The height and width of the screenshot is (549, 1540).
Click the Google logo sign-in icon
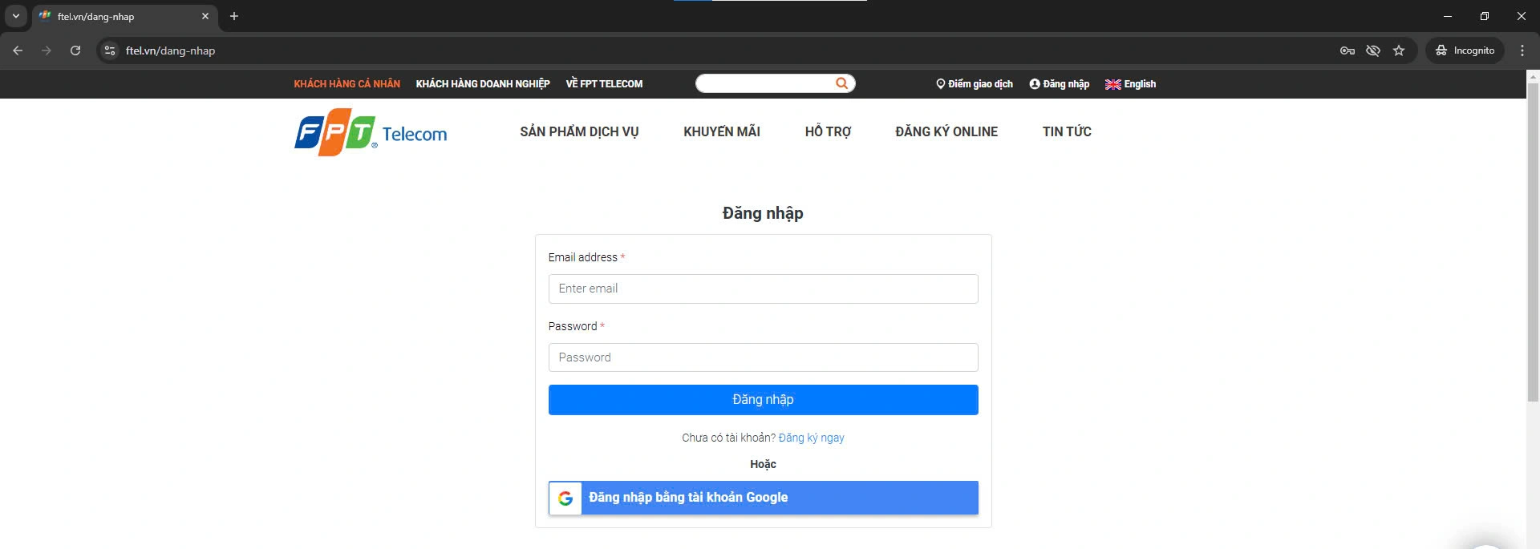(565, 498)
